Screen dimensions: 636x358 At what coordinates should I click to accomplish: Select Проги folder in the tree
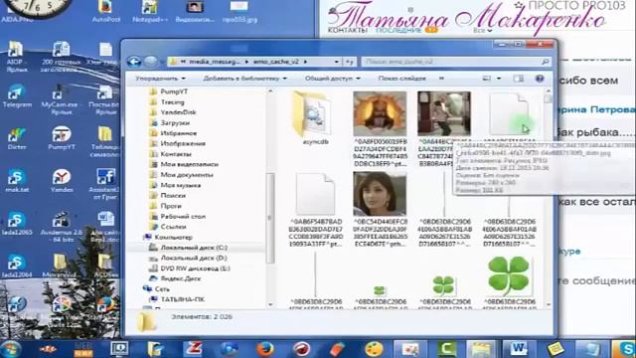[x=171, y=206]
